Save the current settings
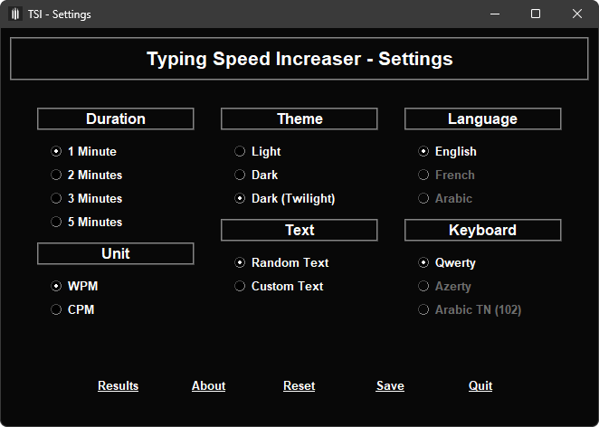 click(390, 386)
